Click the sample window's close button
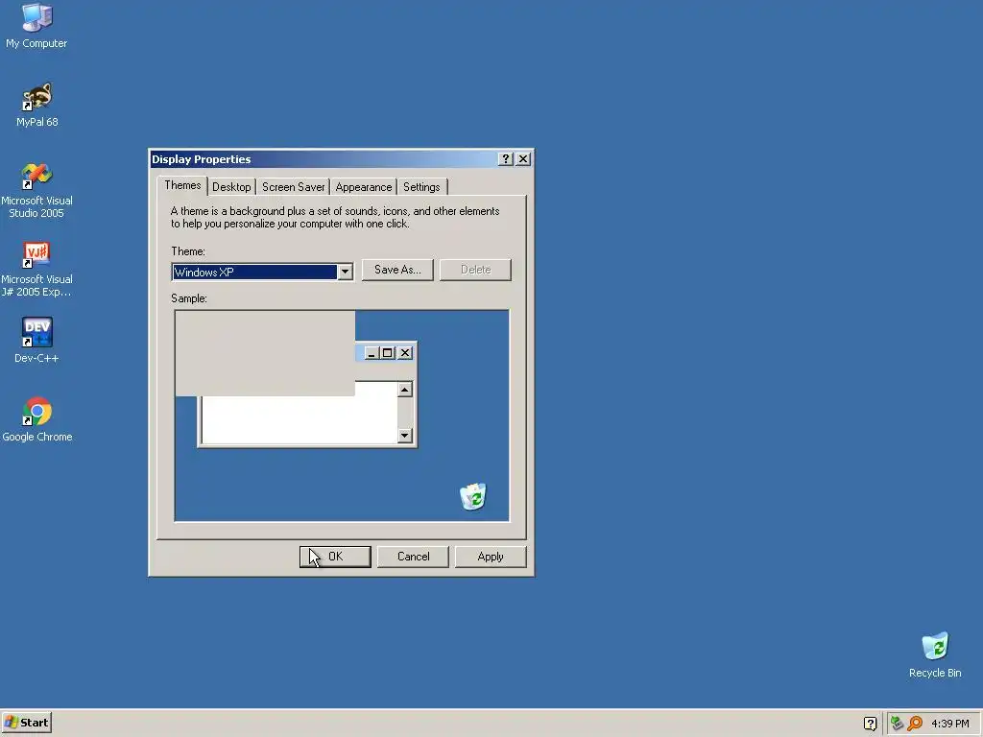Image resolution: width=983 pixels, height=737 pixels. point(406,353)
